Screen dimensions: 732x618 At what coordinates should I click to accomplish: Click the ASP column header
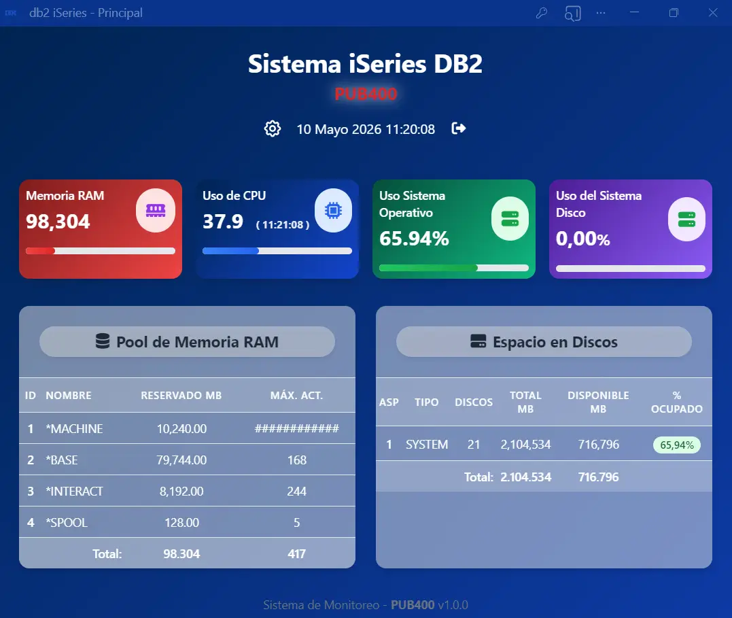click(x=389, y=402)
